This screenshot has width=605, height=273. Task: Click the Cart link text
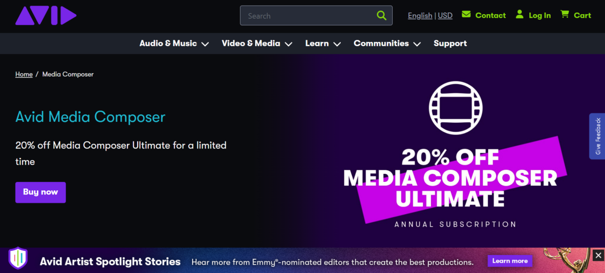[582, 16]
